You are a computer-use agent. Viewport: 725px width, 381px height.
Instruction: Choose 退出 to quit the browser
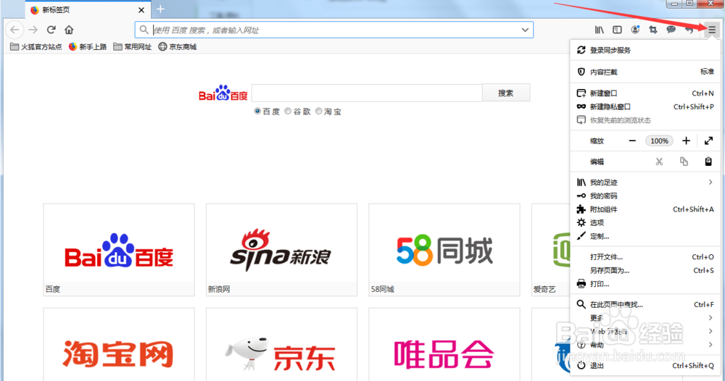coord(645,365)
